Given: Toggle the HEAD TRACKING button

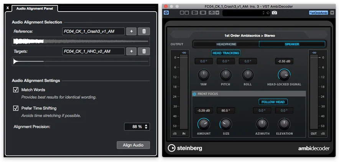Looking at the screenshot, I should coord(226,53).
